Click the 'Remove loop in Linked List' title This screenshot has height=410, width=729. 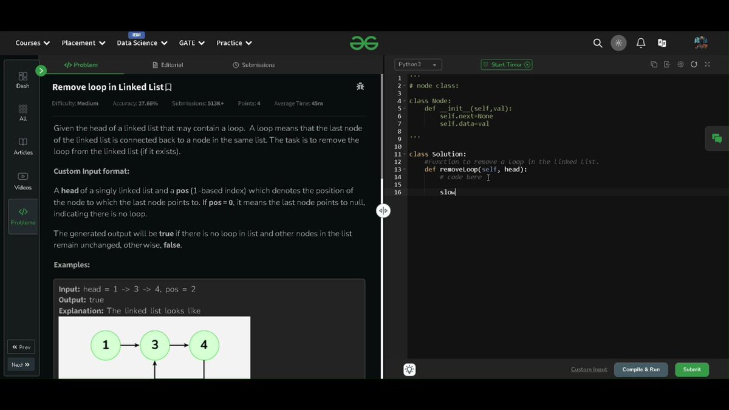click(108, 87)
